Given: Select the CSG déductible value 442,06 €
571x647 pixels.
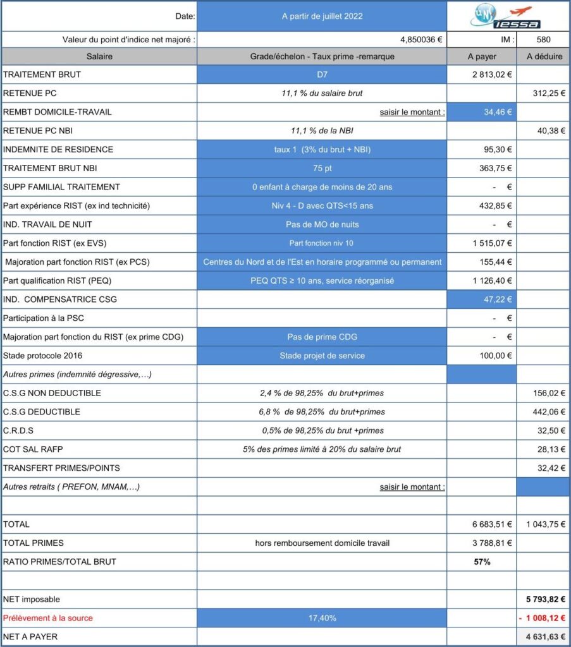Looking at the screenshot, I should [549, 412].
